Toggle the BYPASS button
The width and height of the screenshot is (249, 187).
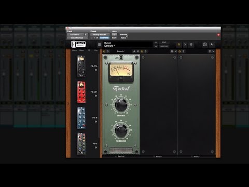(x=123, y=35)
